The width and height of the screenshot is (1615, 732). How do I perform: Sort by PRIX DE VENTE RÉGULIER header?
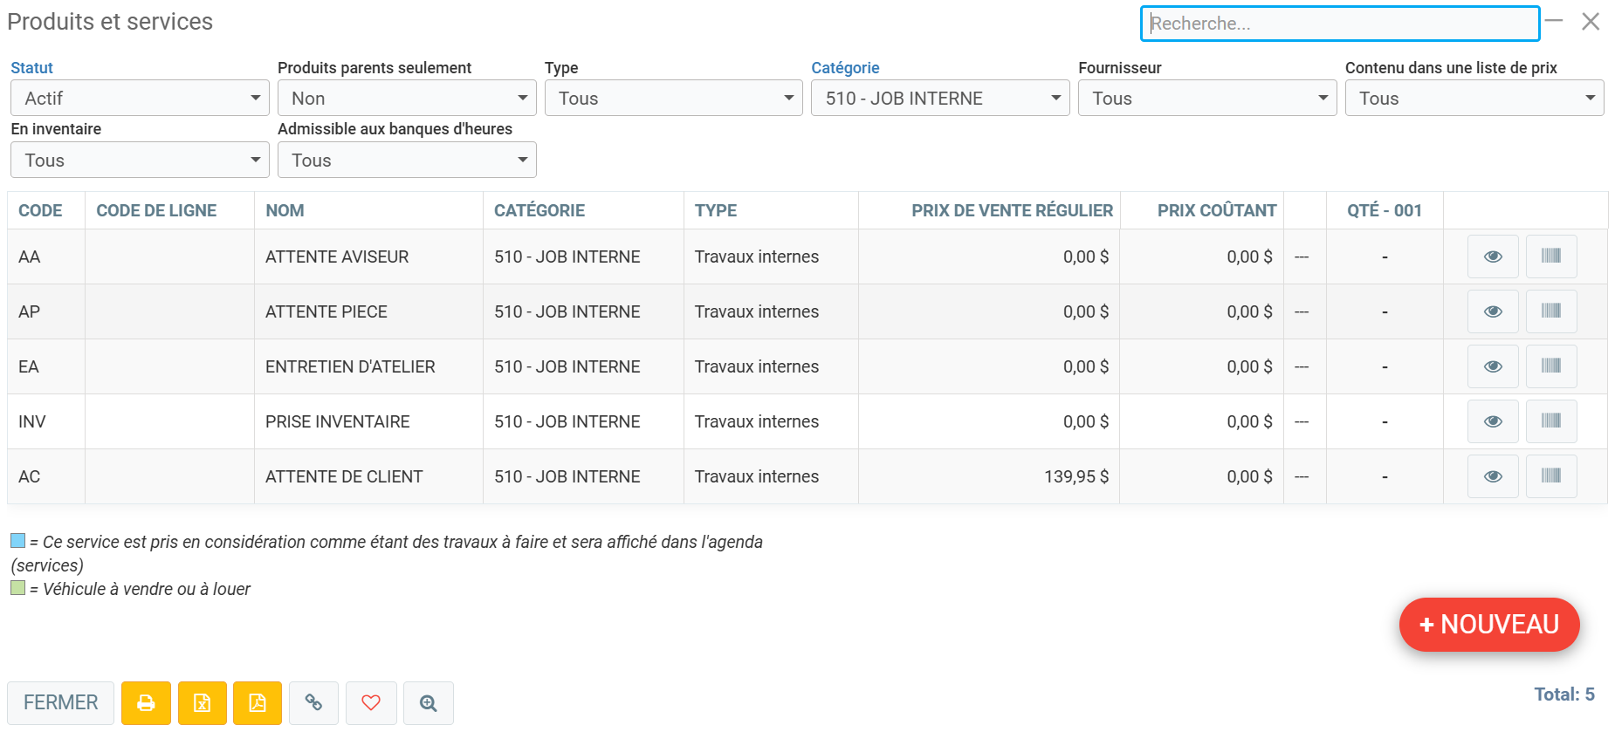point(1012,210)
